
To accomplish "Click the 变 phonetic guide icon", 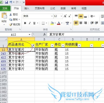I will tap(67, 23).
